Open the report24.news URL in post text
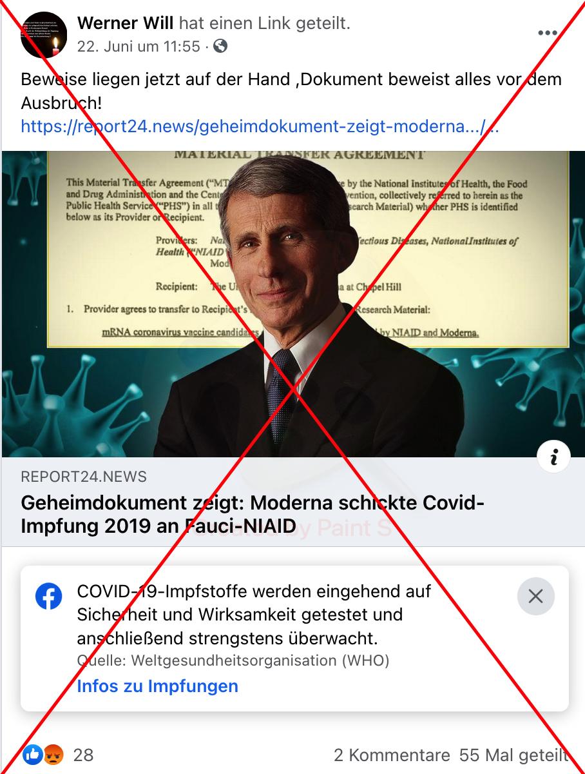The image size is (585, 774). [260, 126]
